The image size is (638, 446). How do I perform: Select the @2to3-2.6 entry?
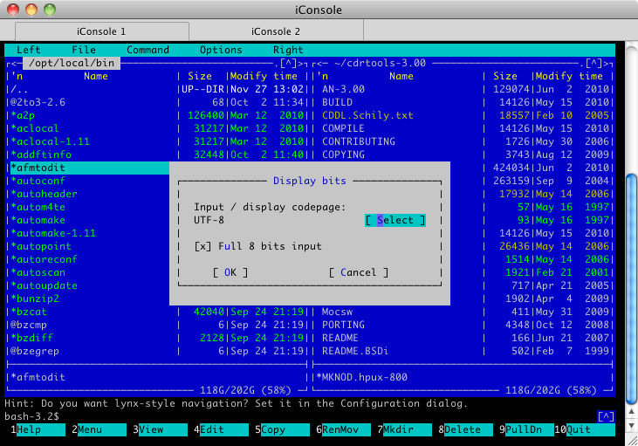click(156, 102)
